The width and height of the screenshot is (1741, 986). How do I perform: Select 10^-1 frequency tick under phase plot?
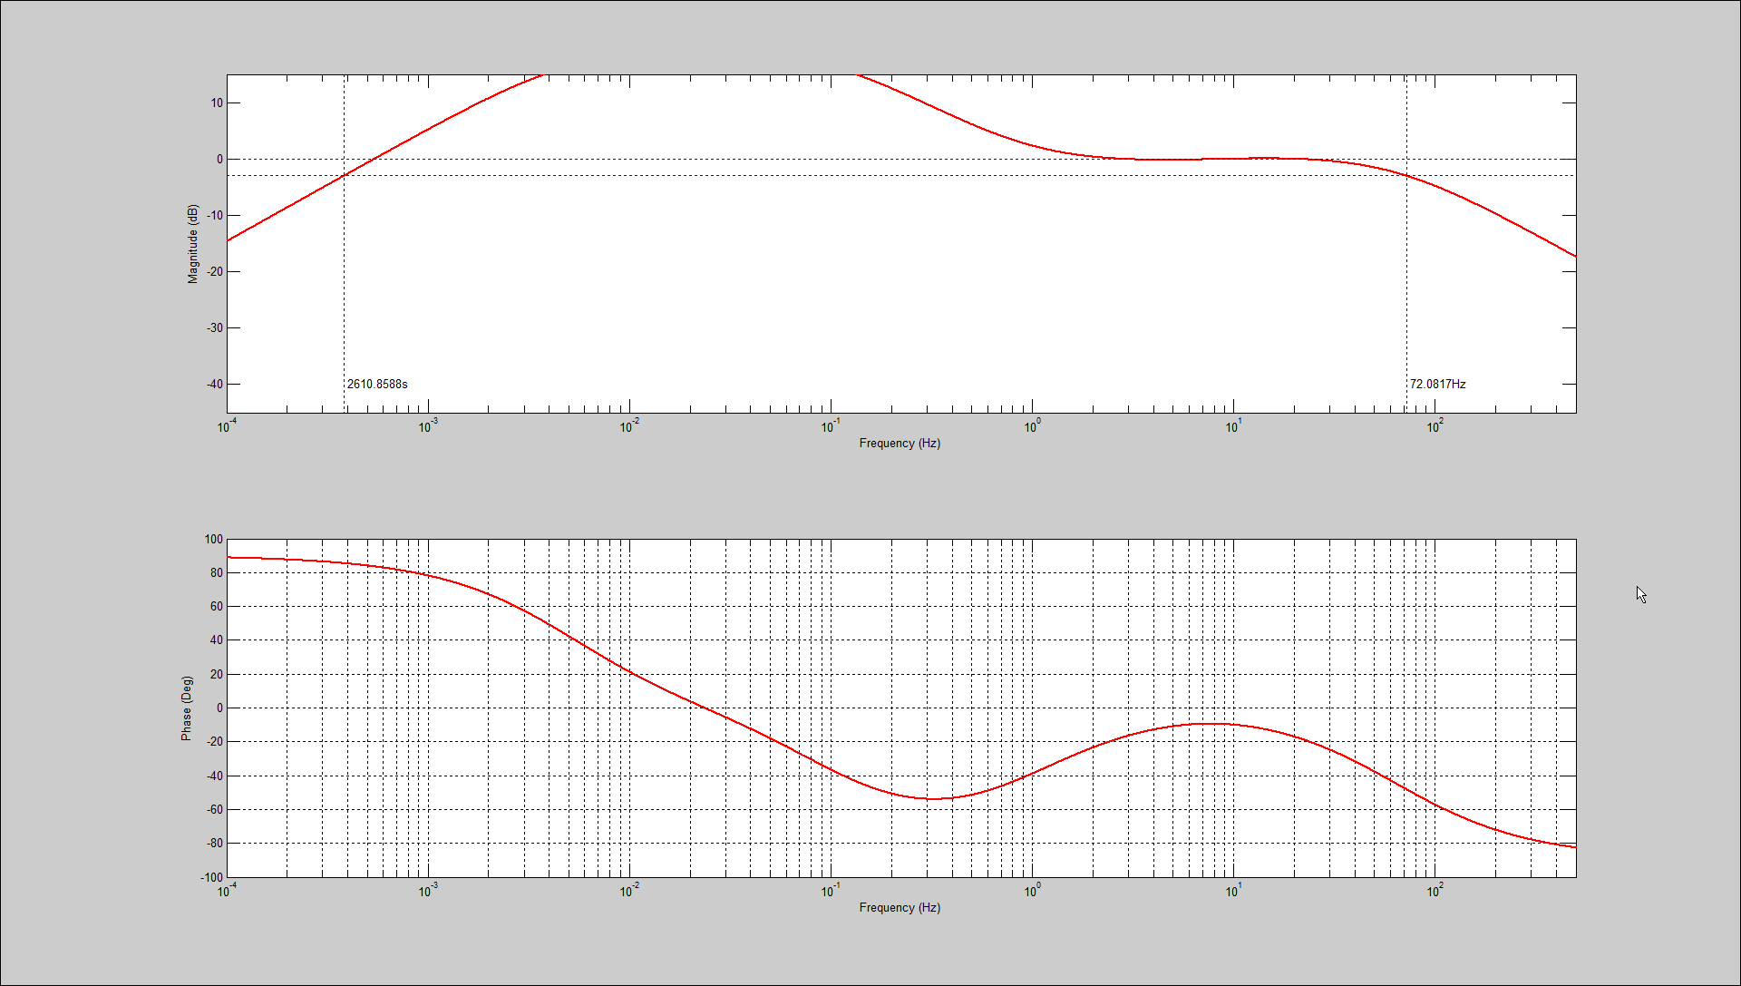click(831, 891)
